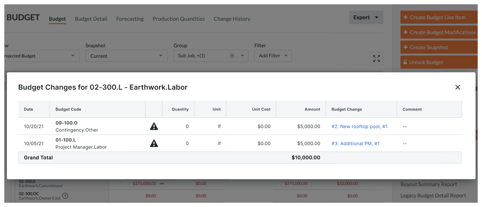Expand the Projected Budget view dropdown

[x=41, y=56]
